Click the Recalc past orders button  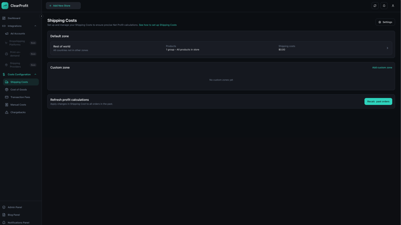(x=378, y=101)
